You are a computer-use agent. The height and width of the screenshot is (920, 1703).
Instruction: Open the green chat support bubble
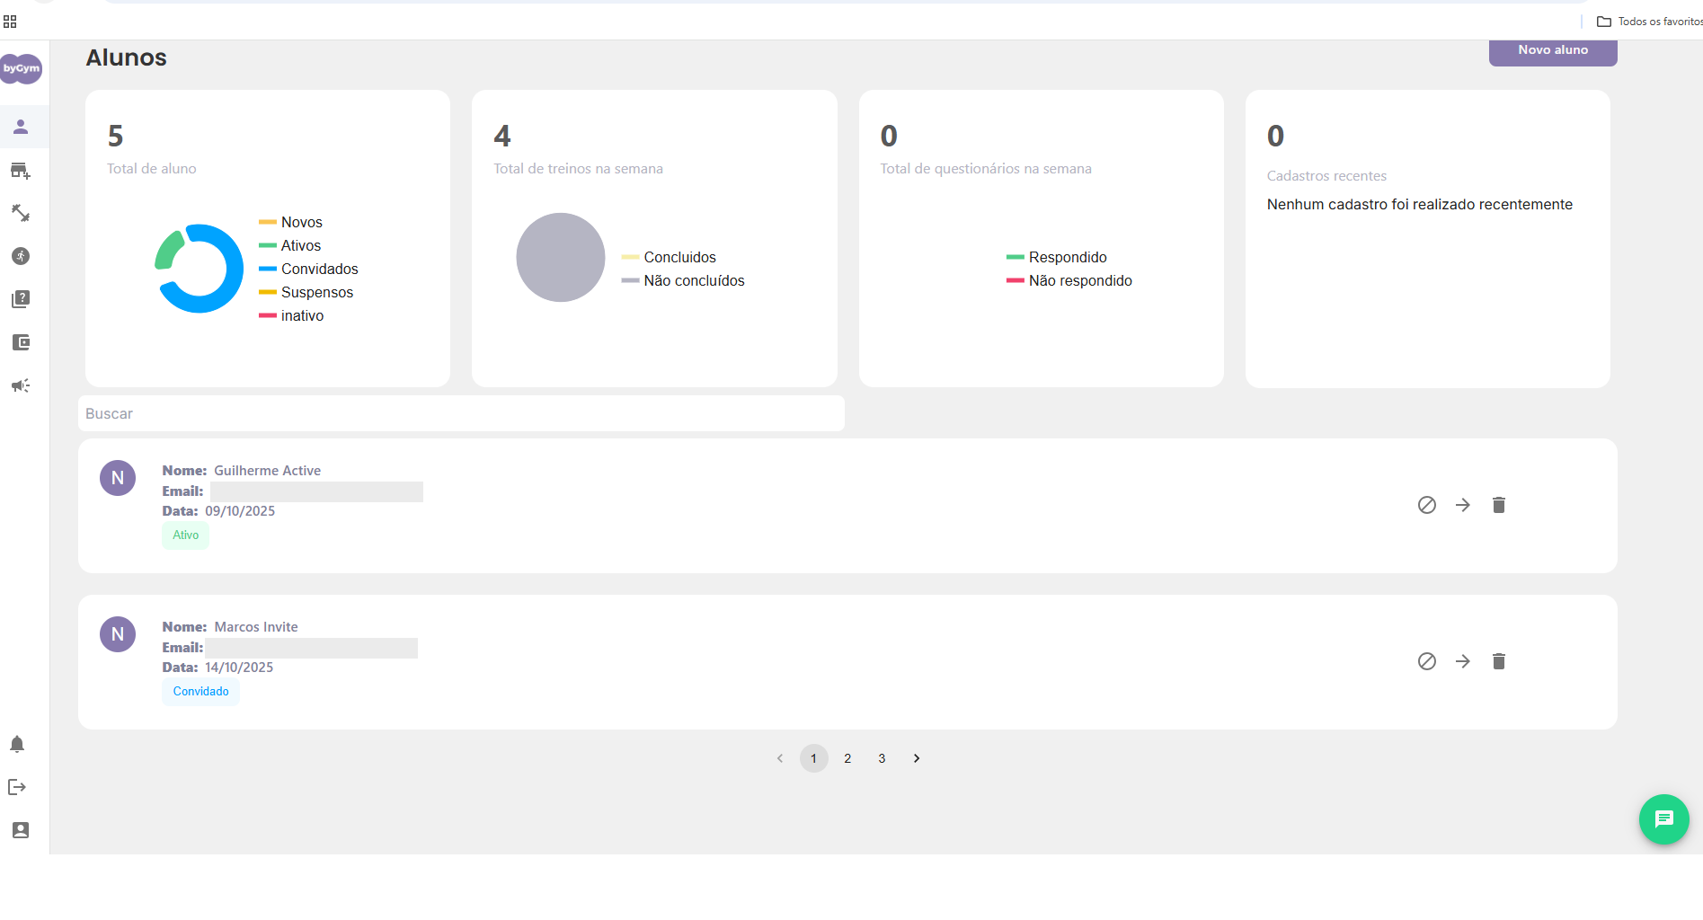[x=1663, y=819]
